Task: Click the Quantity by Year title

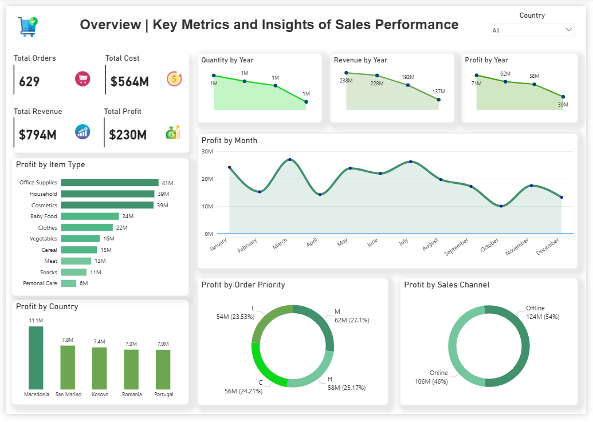Action: point(227,60)
